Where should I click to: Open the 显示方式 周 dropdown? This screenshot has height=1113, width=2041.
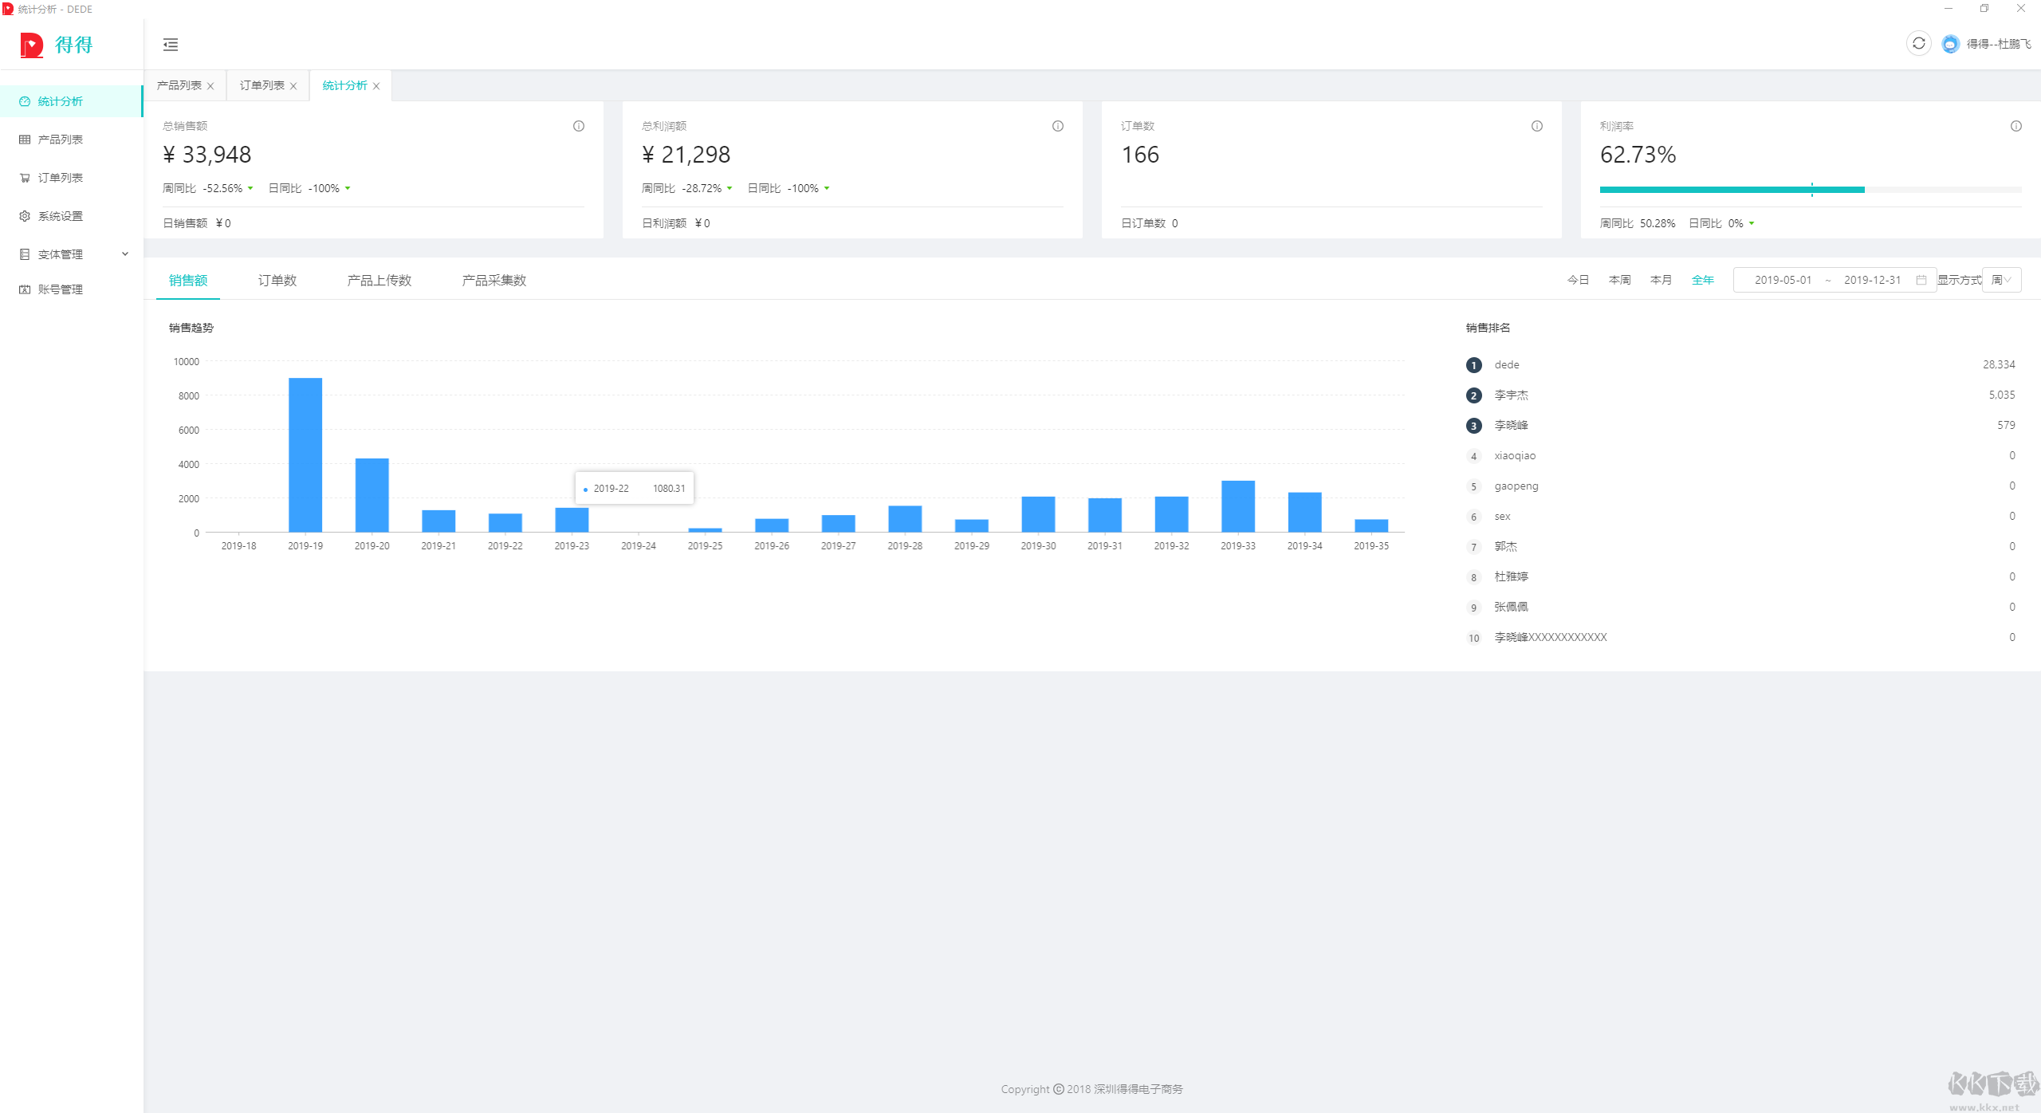(x=2001, y=280)
